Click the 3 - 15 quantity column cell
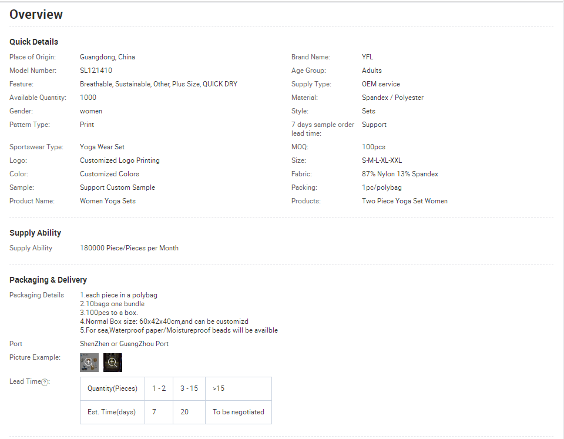Image resolution: width=564 pixels, height=439 pixels. click(x=189, y=388)
